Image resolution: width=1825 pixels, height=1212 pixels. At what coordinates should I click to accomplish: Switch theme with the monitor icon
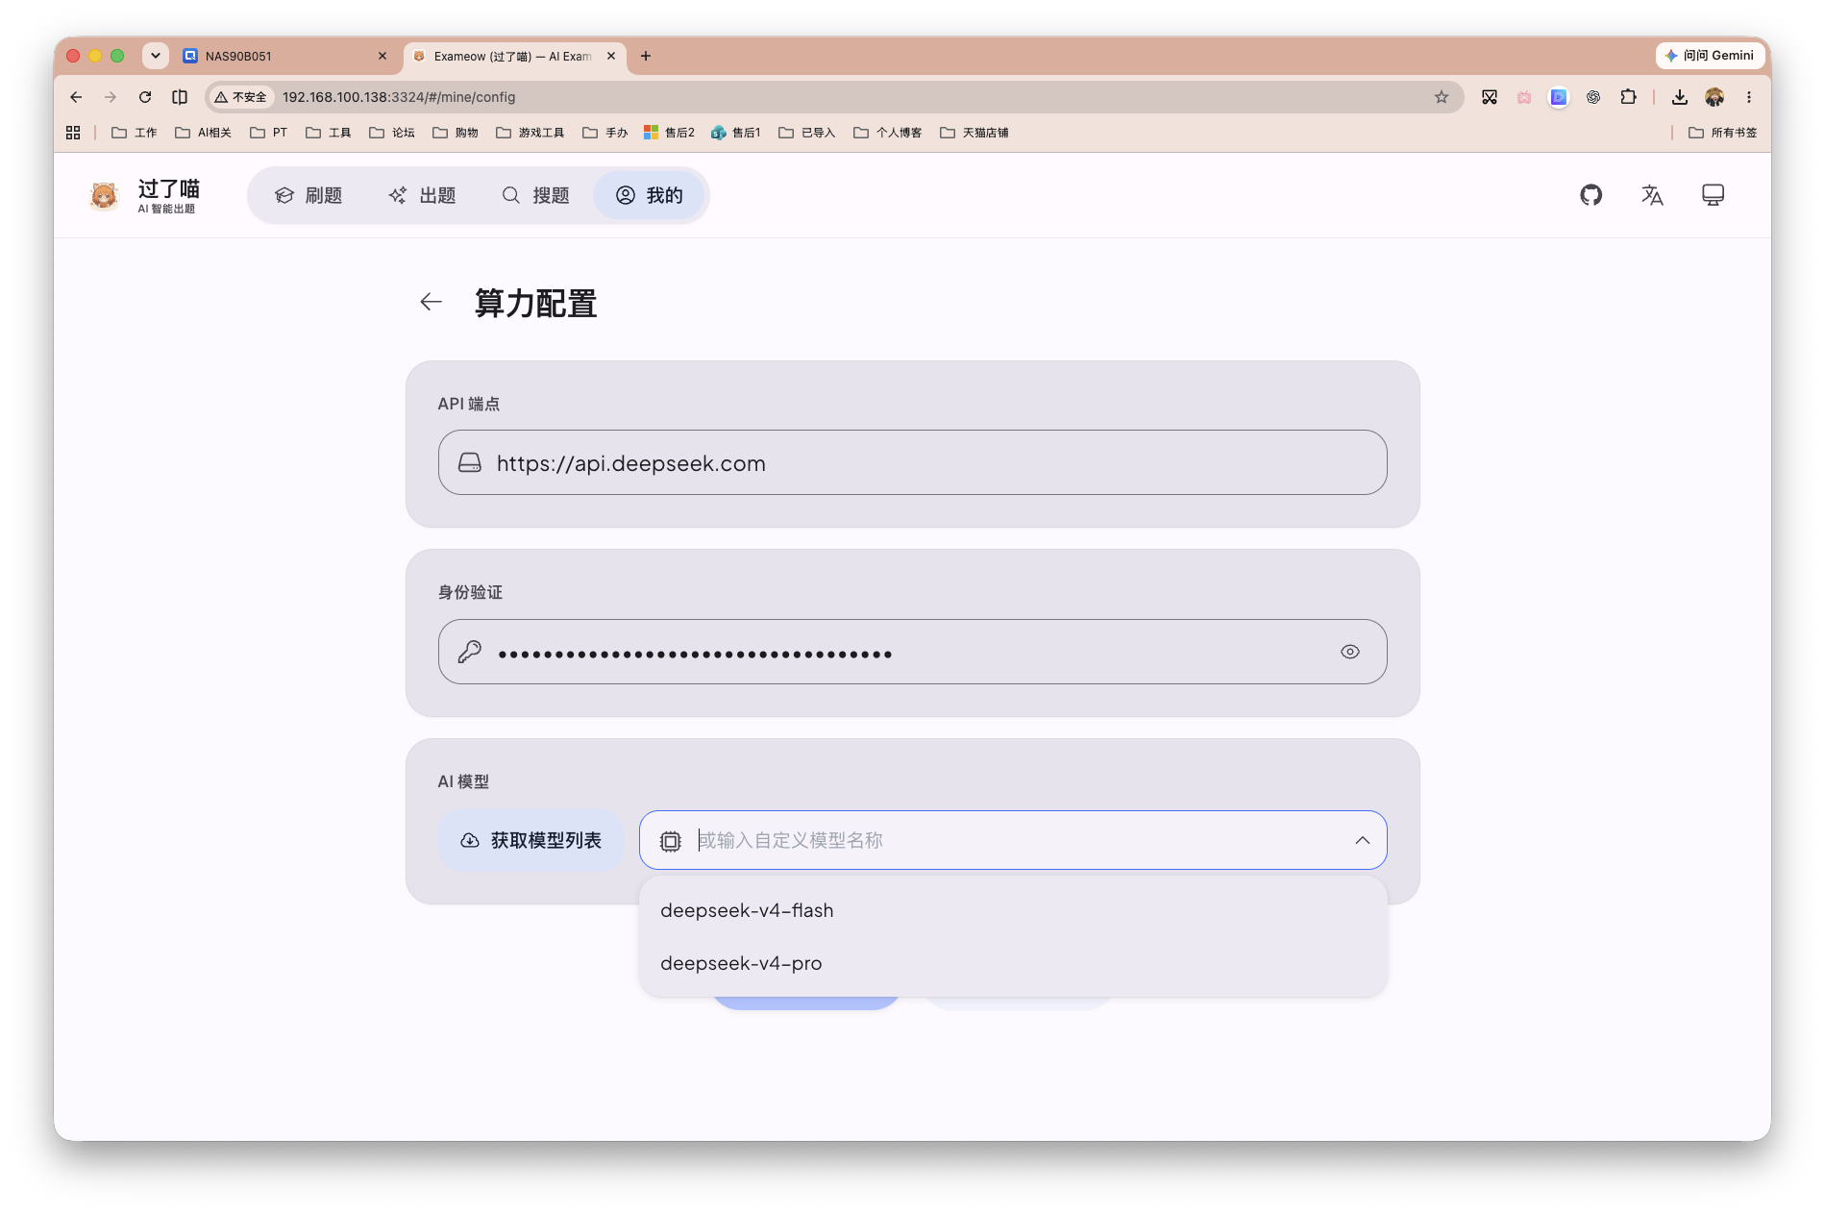(1713, 195)
